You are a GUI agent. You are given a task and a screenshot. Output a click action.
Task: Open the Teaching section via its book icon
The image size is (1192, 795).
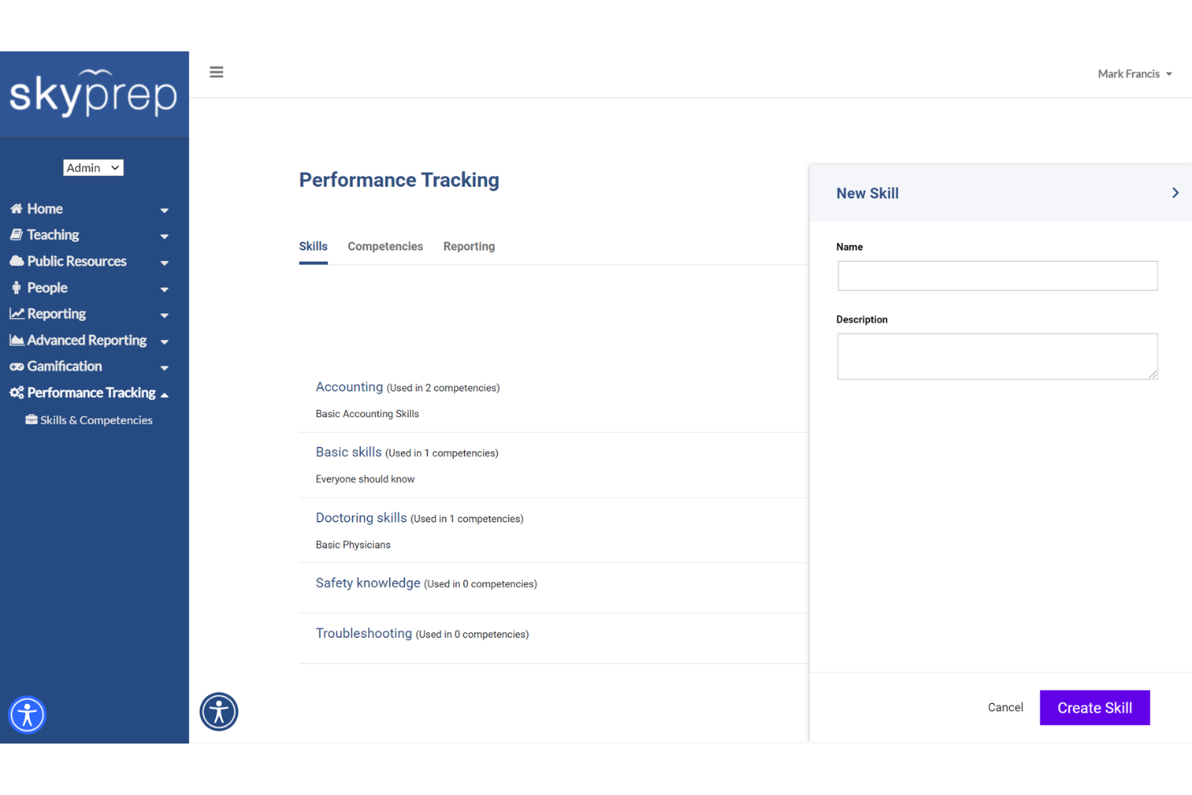pyautogui.click(x=16, y=234)
